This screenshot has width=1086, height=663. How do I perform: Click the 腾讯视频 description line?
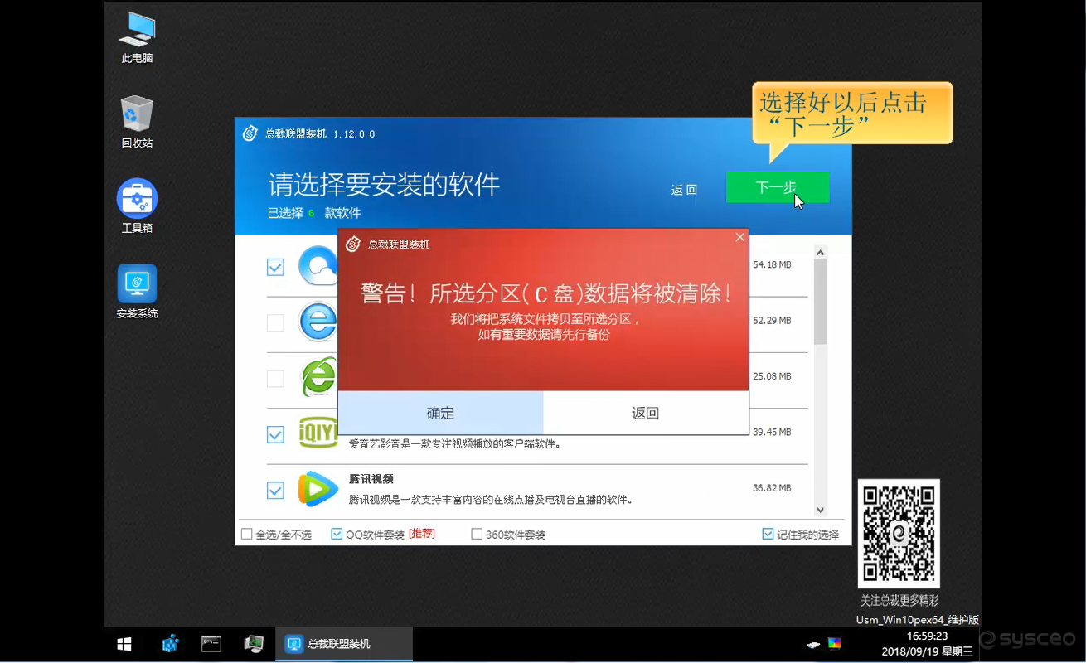[x=491, y=500]
